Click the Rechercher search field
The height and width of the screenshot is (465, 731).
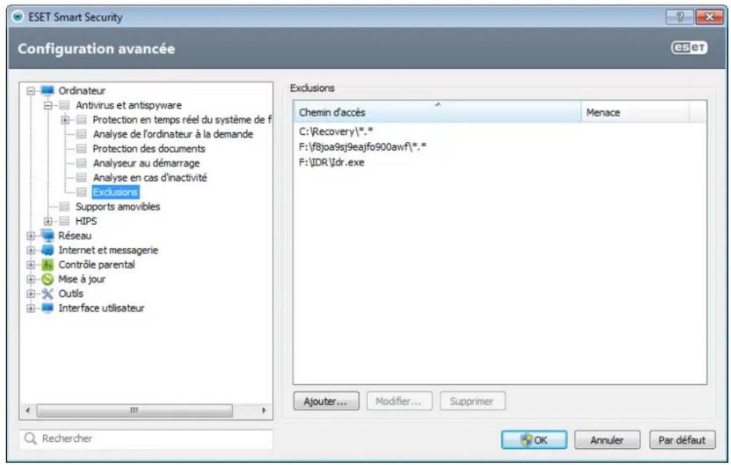pos(146,439)
